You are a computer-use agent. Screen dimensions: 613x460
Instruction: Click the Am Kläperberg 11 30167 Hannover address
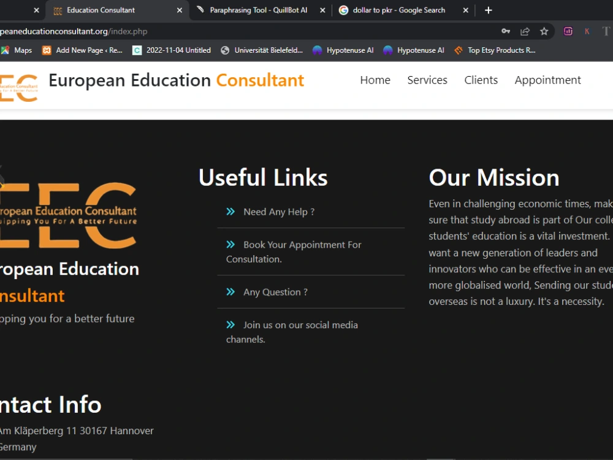[x=77, y=431]
